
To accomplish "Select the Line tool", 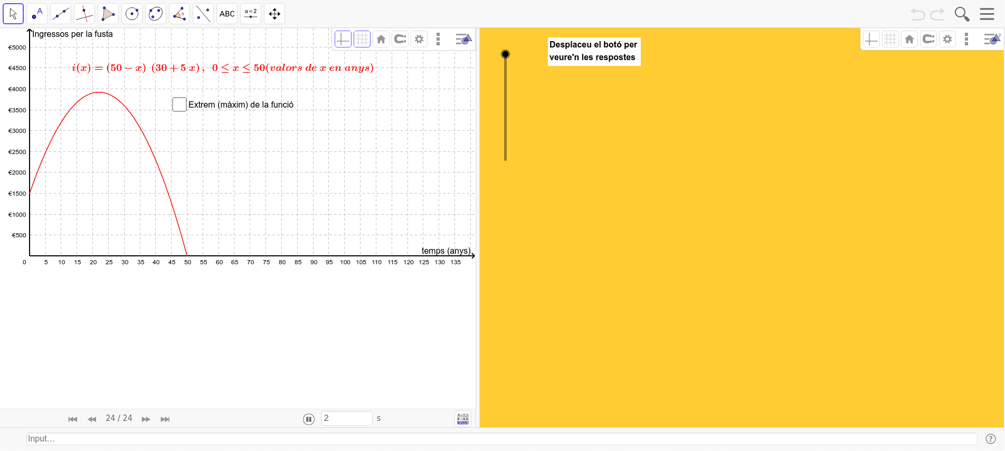I will click(61, 14).
